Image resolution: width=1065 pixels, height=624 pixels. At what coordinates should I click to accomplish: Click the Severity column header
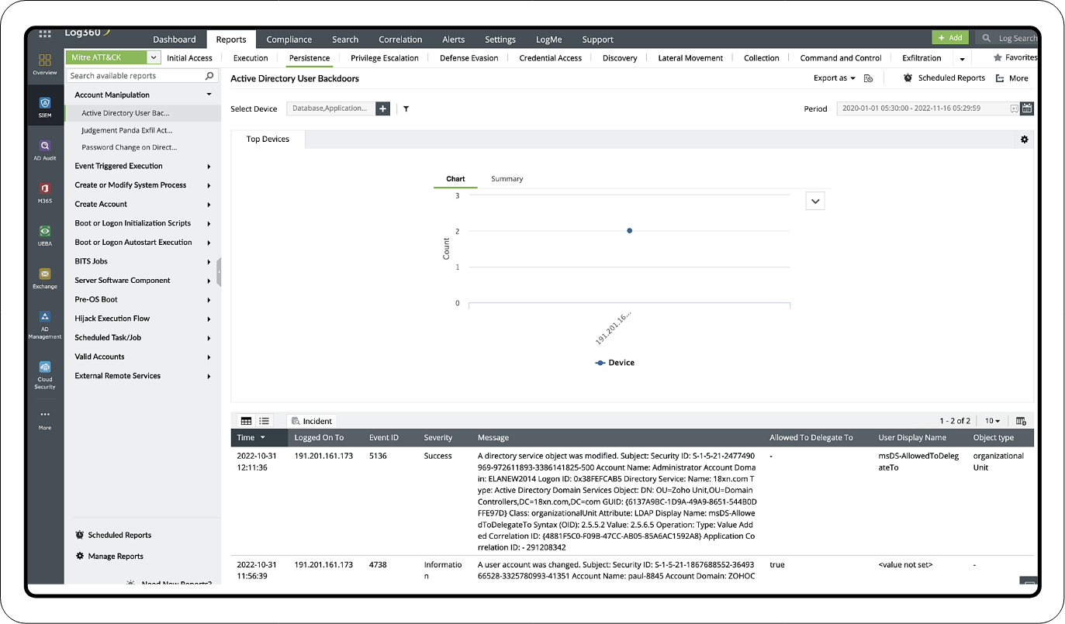(438, 438)
